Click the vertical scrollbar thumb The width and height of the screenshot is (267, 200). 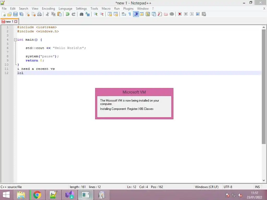pyautogui.click(x=264, y=87)
